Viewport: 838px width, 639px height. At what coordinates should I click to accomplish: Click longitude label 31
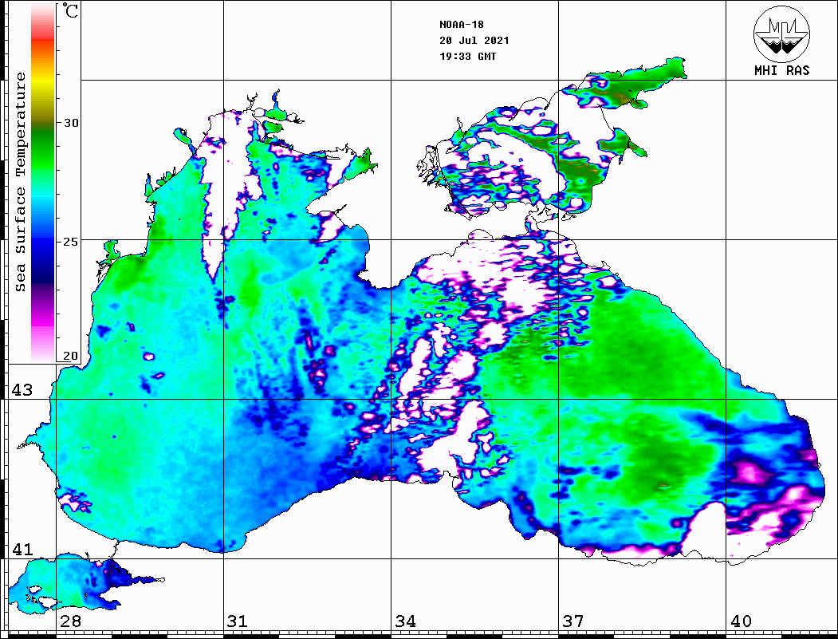click(x=238, y=621)
